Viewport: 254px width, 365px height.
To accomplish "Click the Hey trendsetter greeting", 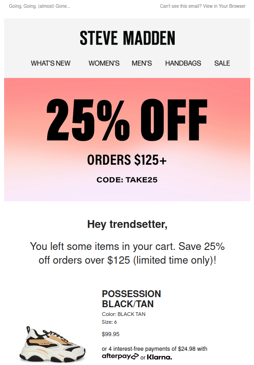I will tap(127, 224).
